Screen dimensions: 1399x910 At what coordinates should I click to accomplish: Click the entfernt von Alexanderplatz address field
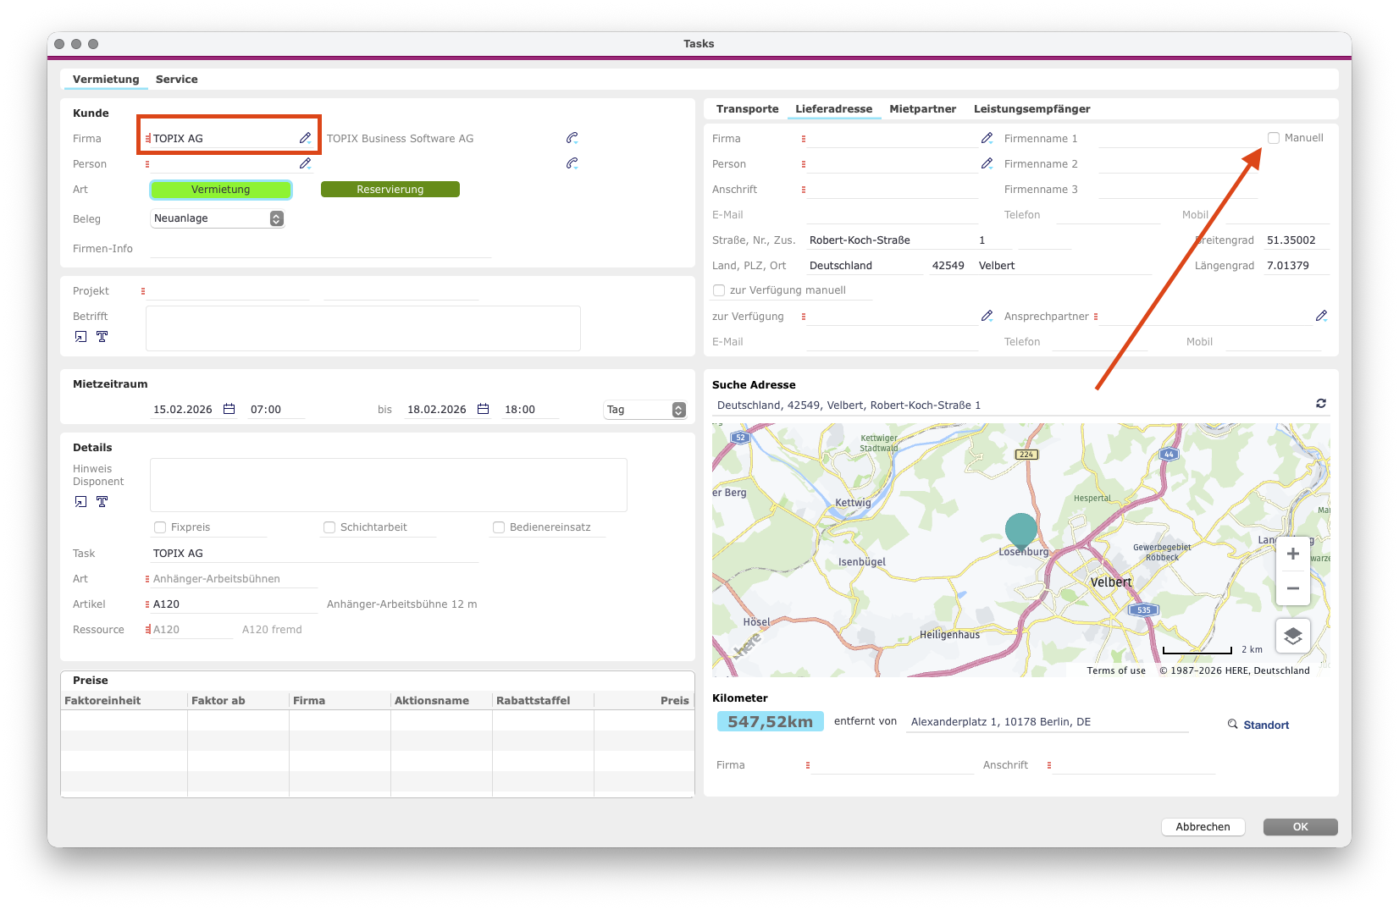(1048, 722)
